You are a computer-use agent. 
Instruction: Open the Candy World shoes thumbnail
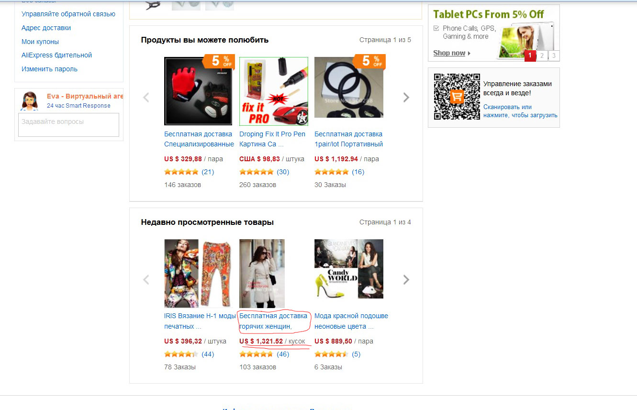pyautogui.click(x=349, y=269)
